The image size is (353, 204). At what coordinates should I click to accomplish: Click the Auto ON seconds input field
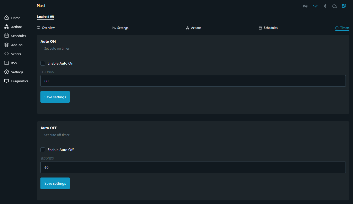[193, 81]
